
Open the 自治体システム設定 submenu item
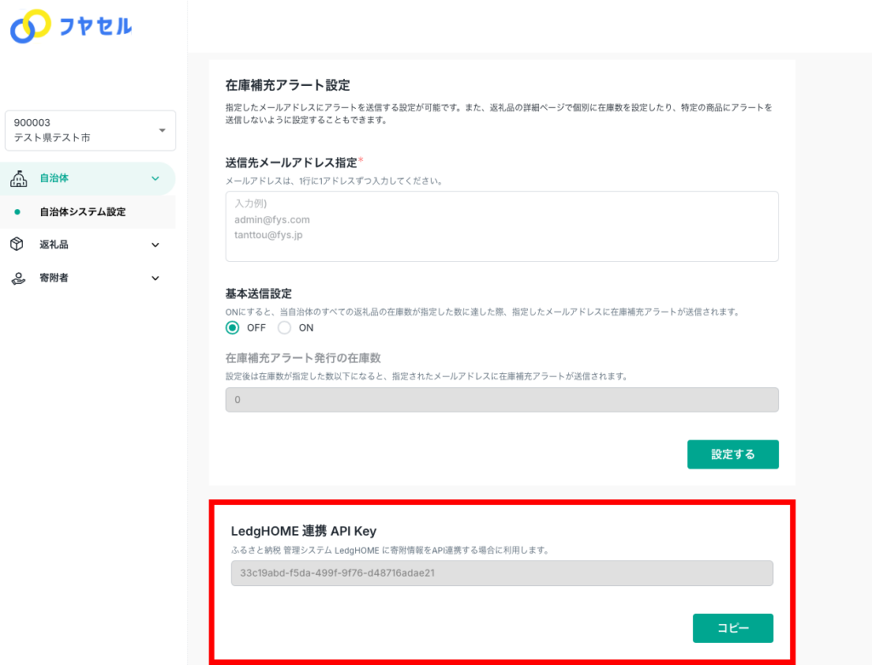tap(83, 212)
